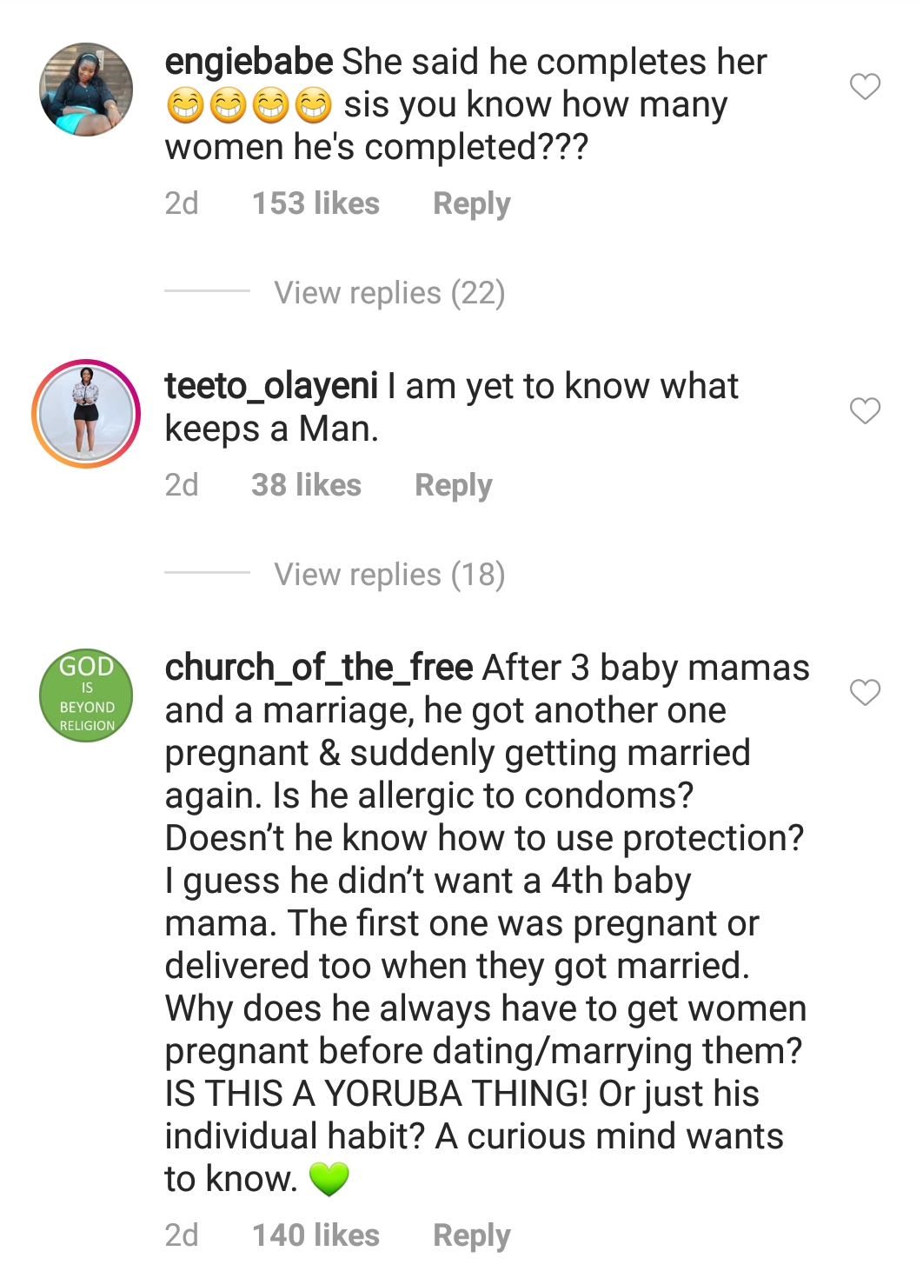Open teeto_olayeni's story ring avatar
923x1271 pixels.
[x=86, y=414]
